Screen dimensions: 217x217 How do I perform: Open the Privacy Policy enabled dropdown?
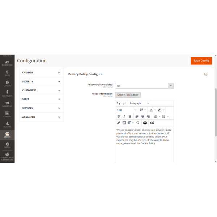coord(144,86)
